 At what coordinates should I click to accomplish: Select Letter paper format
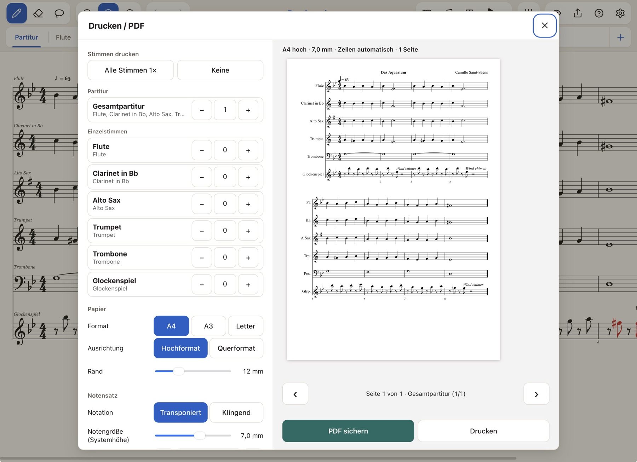coord(246,326)
